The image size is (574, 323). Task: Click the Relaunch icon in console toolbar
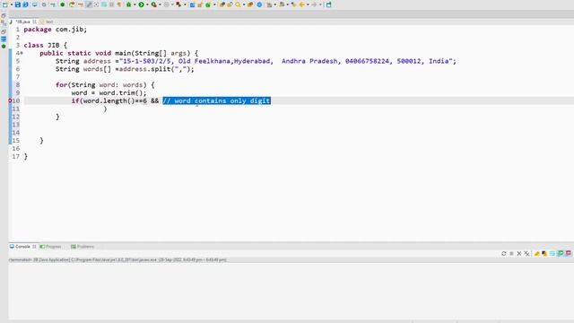point(504,253)
